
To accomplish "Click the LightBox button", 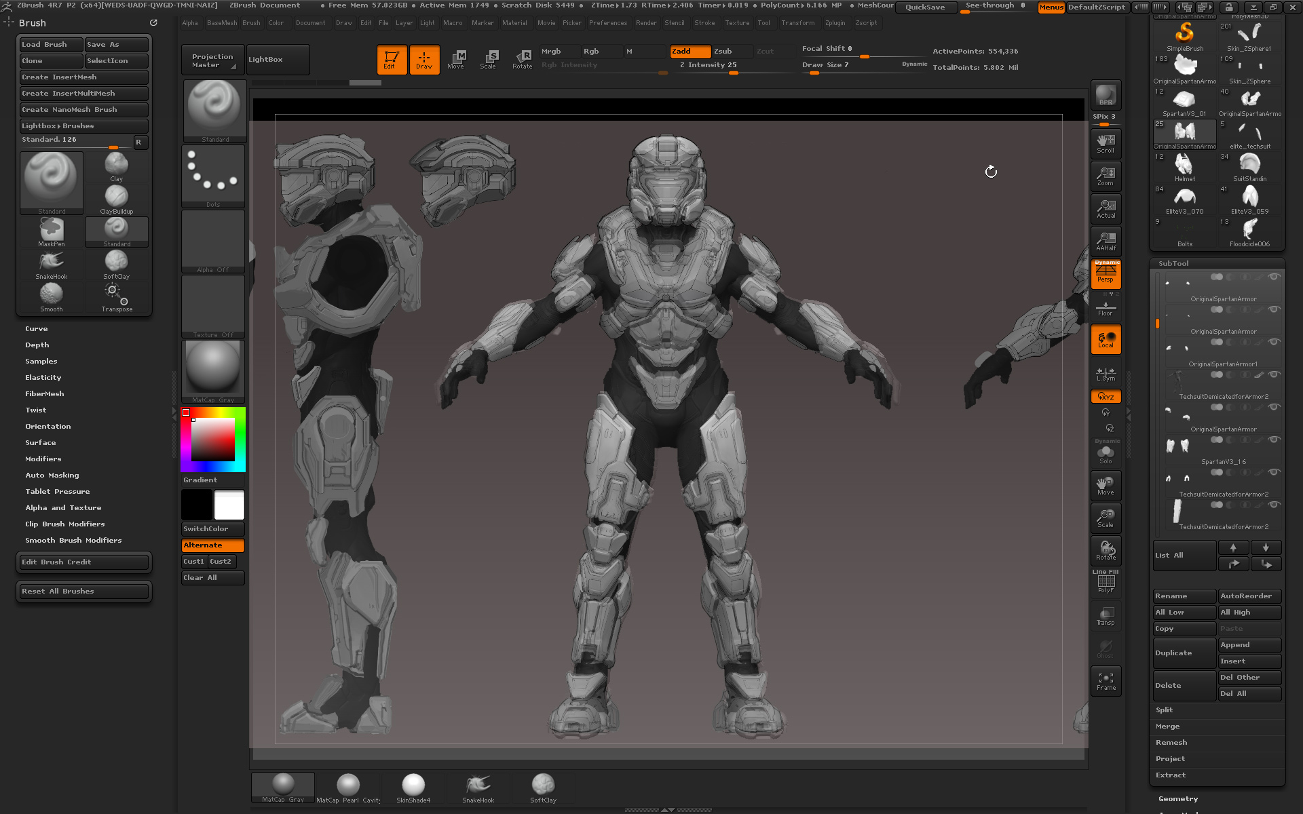I will pyautogui.click(x=278, y=60).
